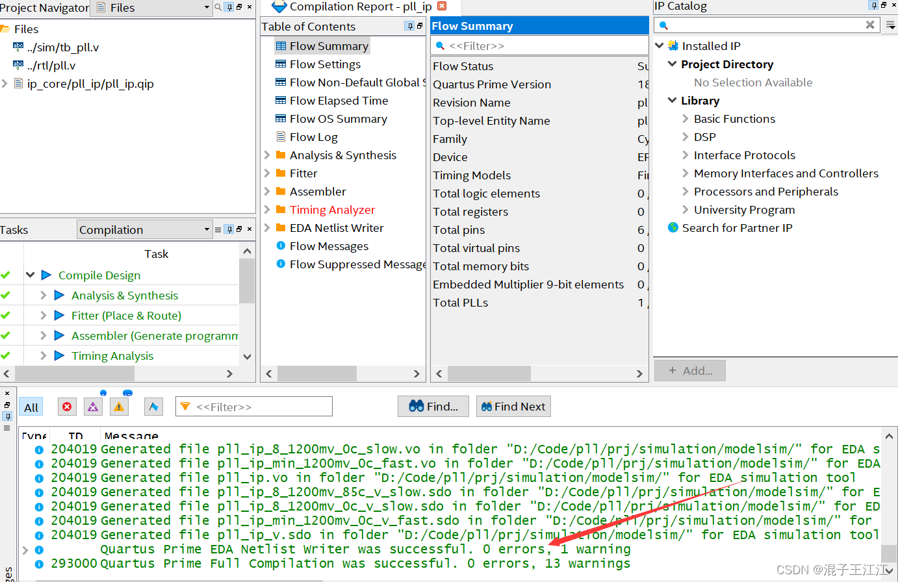Open the Tasks panel menu icon

click(x=218, y=229)
